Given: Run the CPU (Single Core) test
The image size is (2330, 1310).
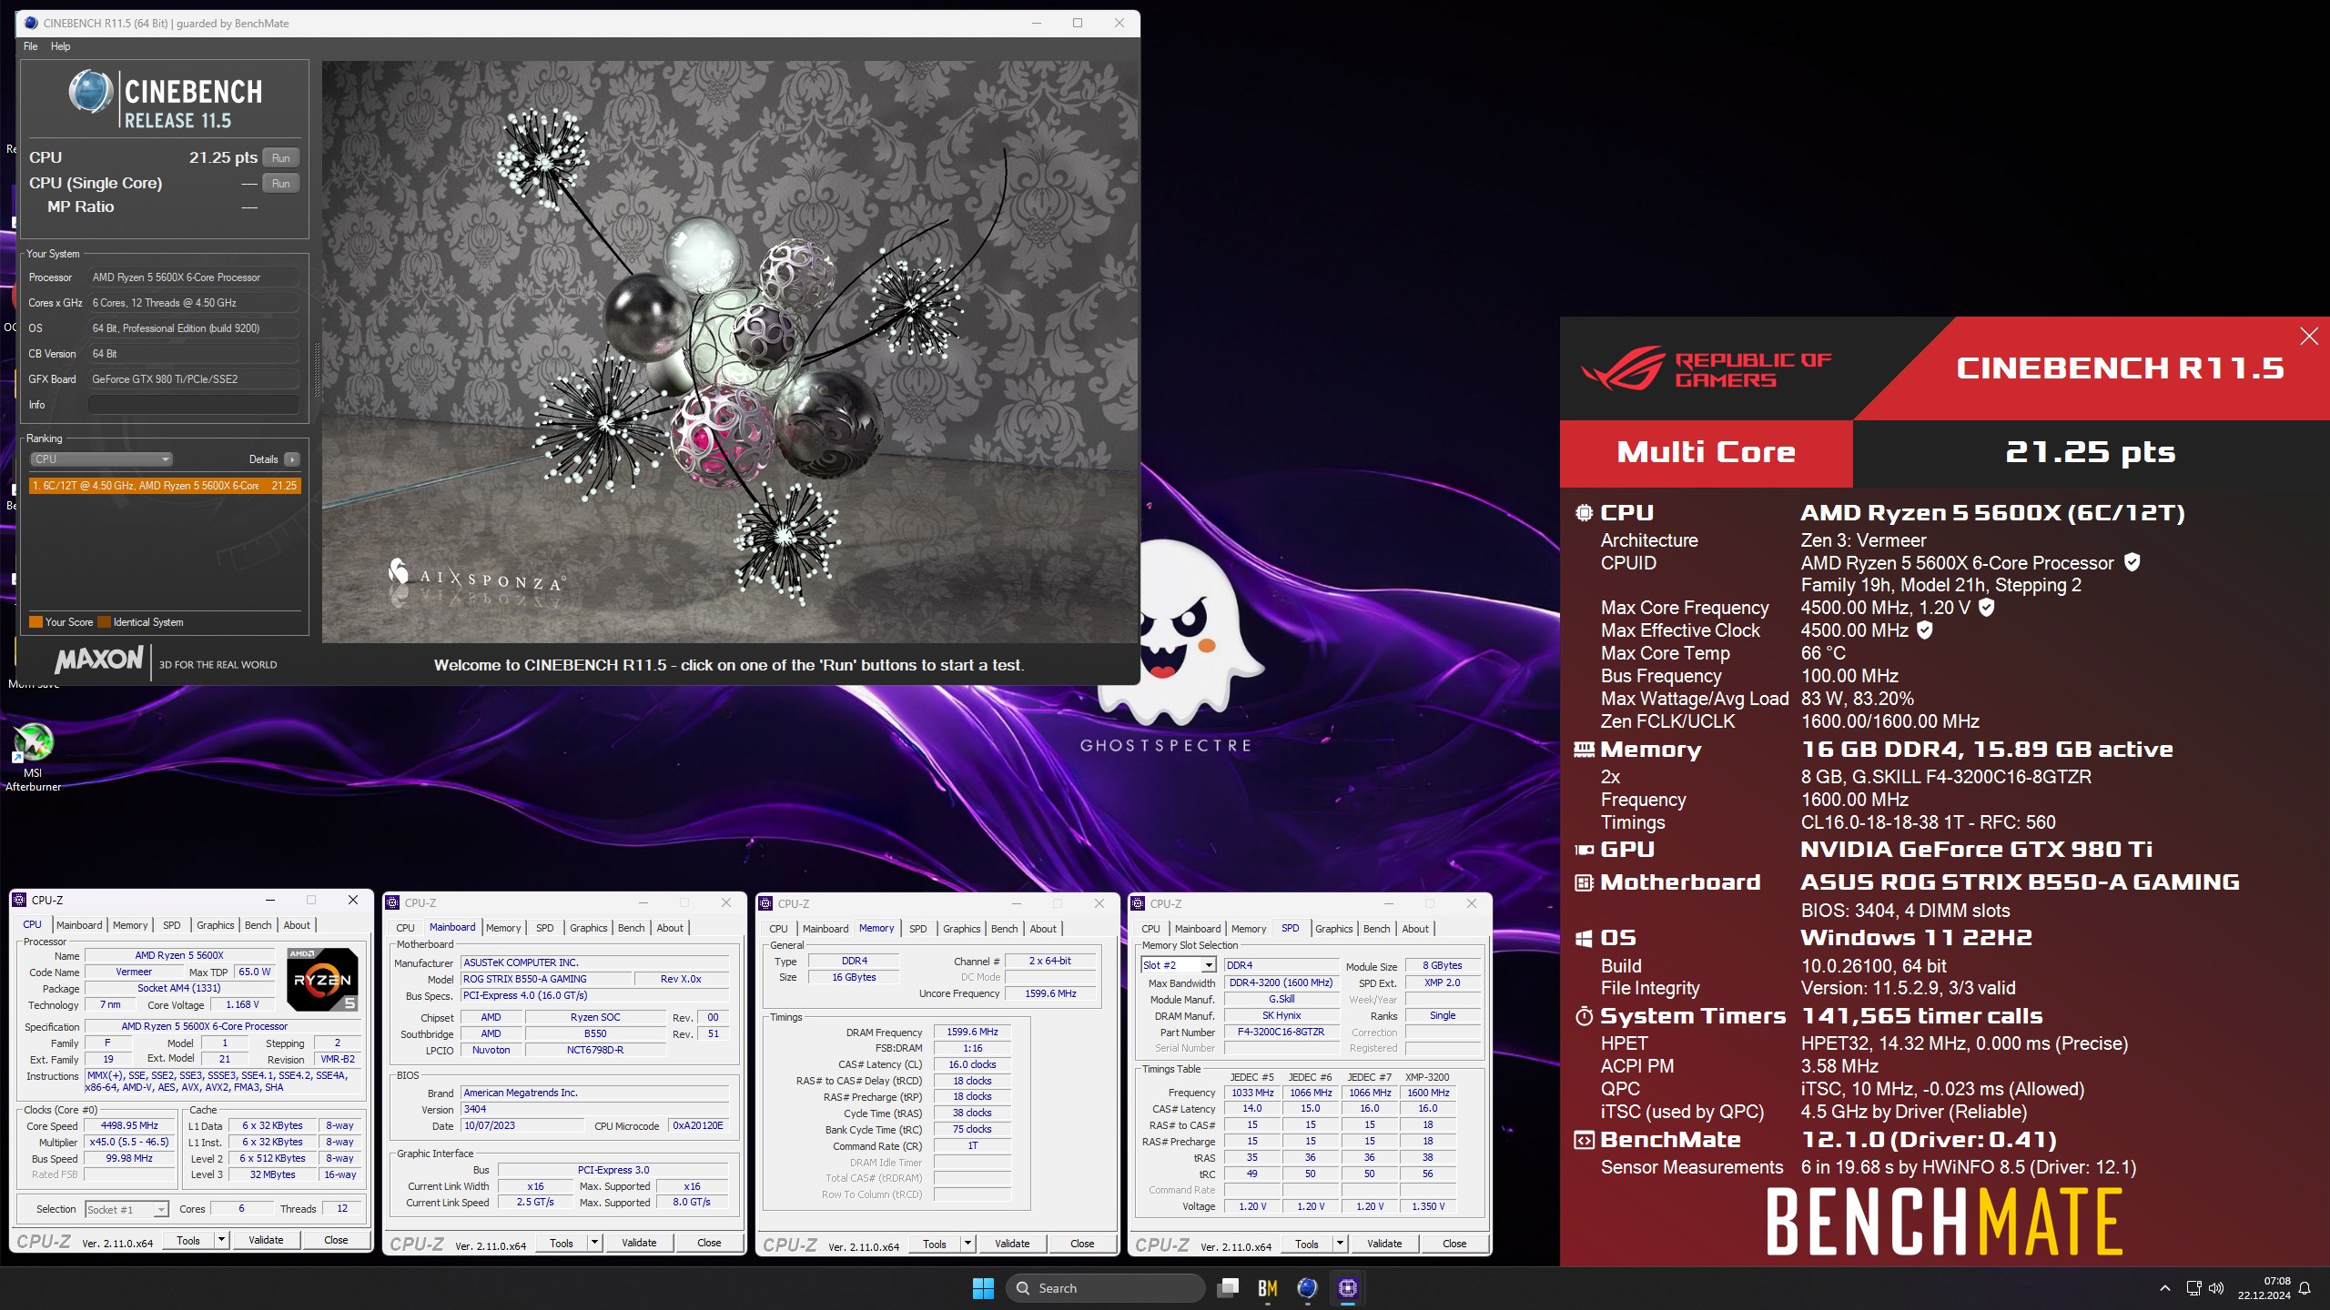Looking at the screenshot, I should 280,184.
